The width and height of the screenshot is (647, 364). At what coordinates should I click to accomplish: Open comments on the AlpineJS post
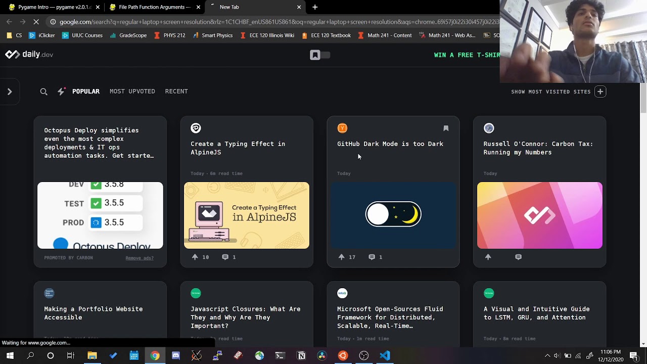(225, 257)
